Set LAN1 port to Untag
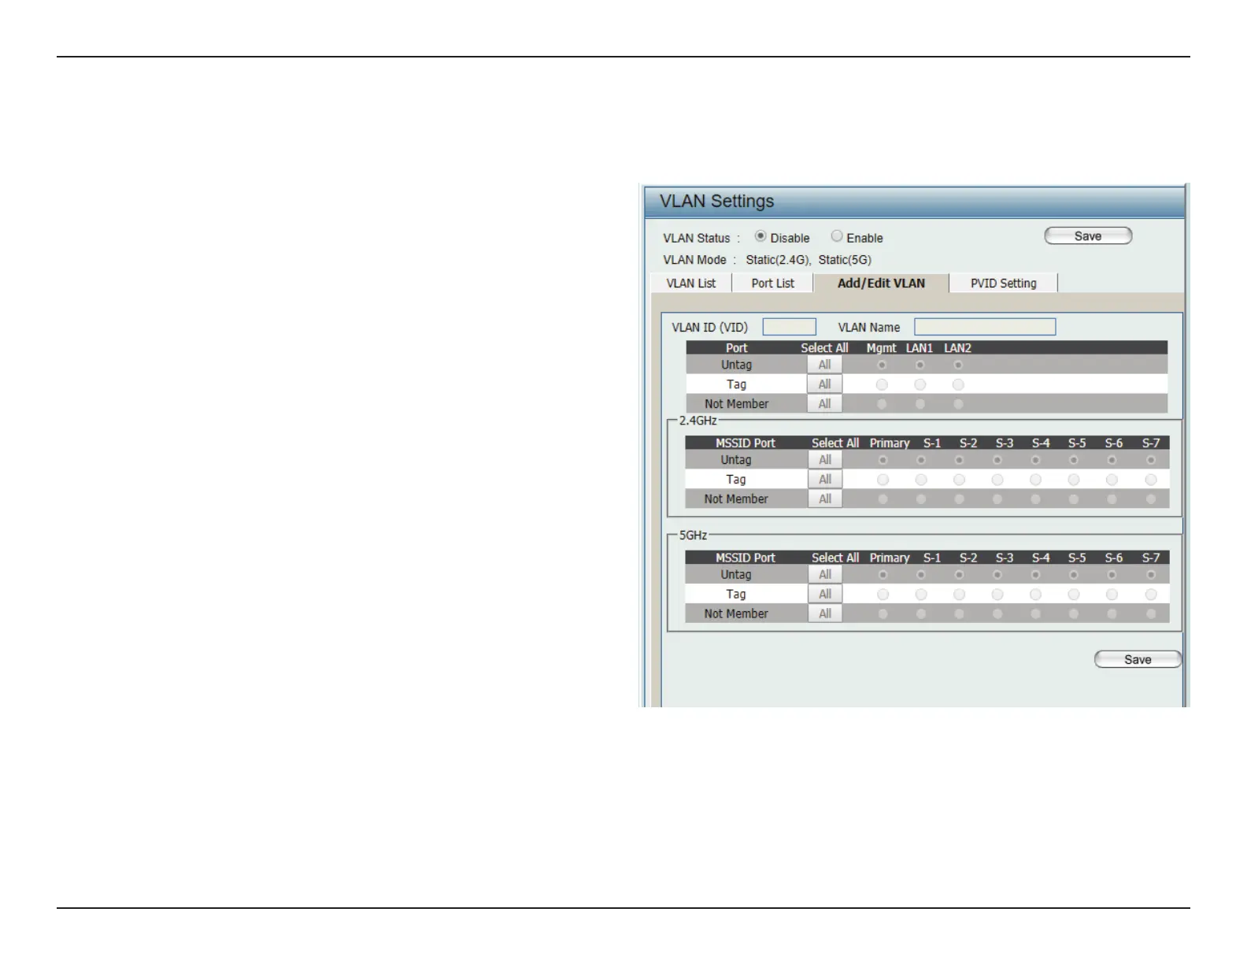The image size is (1247, 964). pos(920,365)
